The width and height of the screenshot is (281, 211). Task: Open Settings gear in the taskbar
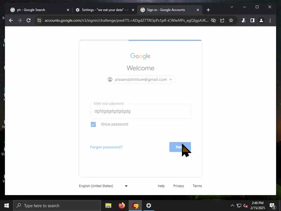(x=148, y=206)
